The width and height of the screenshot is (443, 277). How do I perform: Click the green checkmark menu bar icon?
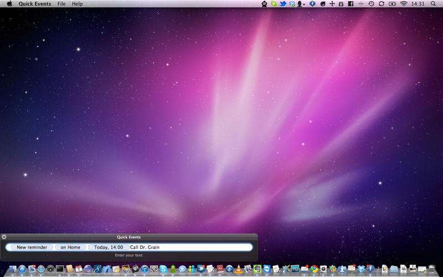pyautogui.click(x=274, y=4)
